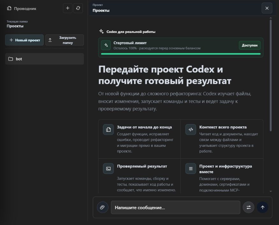Click the Передайте проект Codex heading
Viewport: 279px width, 225px height.
[x=165, y=75]
